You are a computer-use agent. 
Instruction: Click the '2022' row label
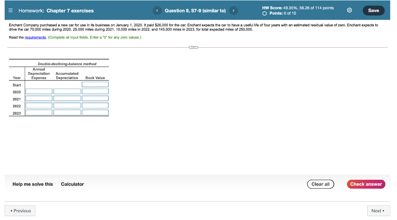pyautogui.click(x=17, y=106)
